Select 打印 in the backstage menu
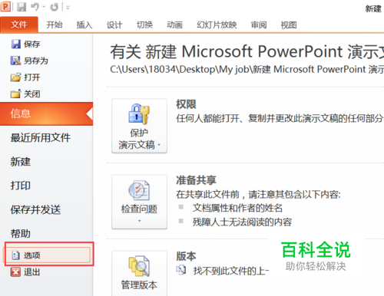 click(x=21, y=186)
